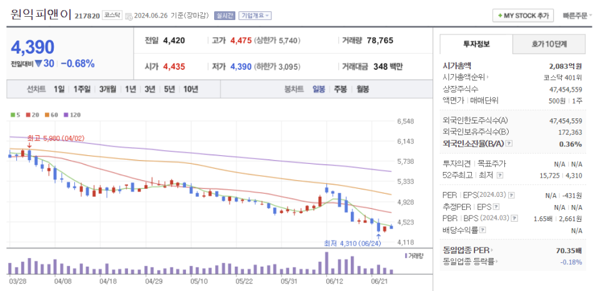Click orange 60-day moving average swatch
The height and width of the screenshot is (291, 603).
tap(47, 115)
